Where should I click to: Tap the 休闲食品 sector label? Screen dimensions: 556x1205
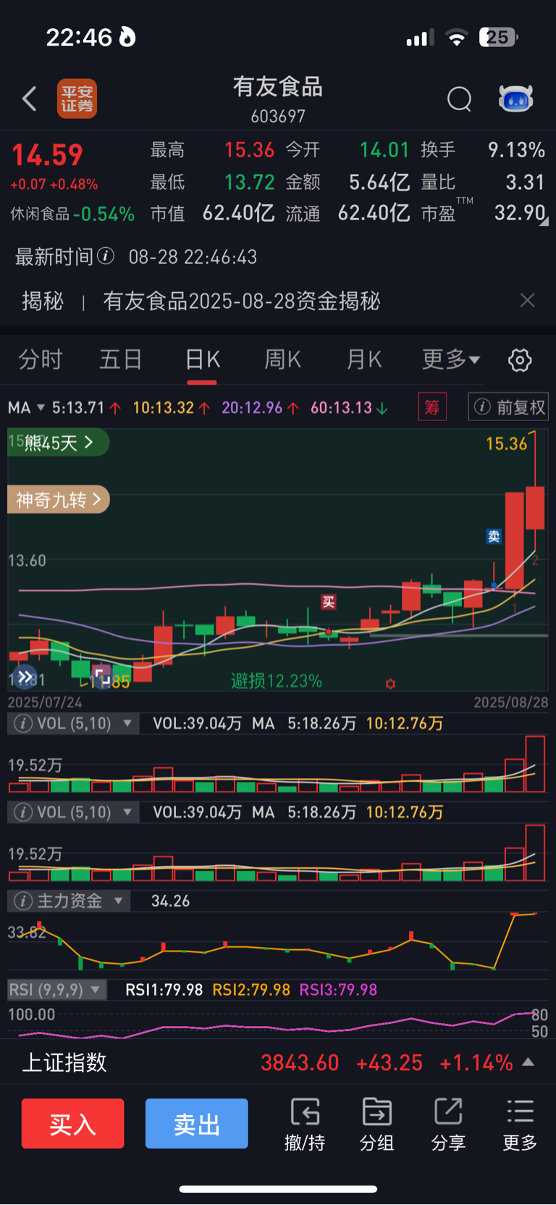tap(40, 214)
